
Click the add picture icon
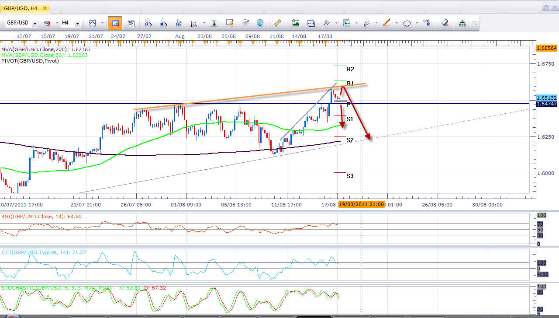296,23
